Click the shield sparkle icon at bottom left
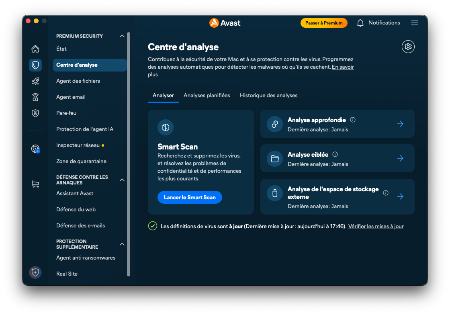 35,272
